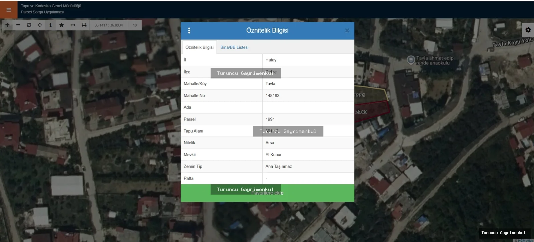This screenshot has width=534, height=242.
Task: Click the Zemin Tip value Ana Taşınmaz
Action: [x=279, y=167]
